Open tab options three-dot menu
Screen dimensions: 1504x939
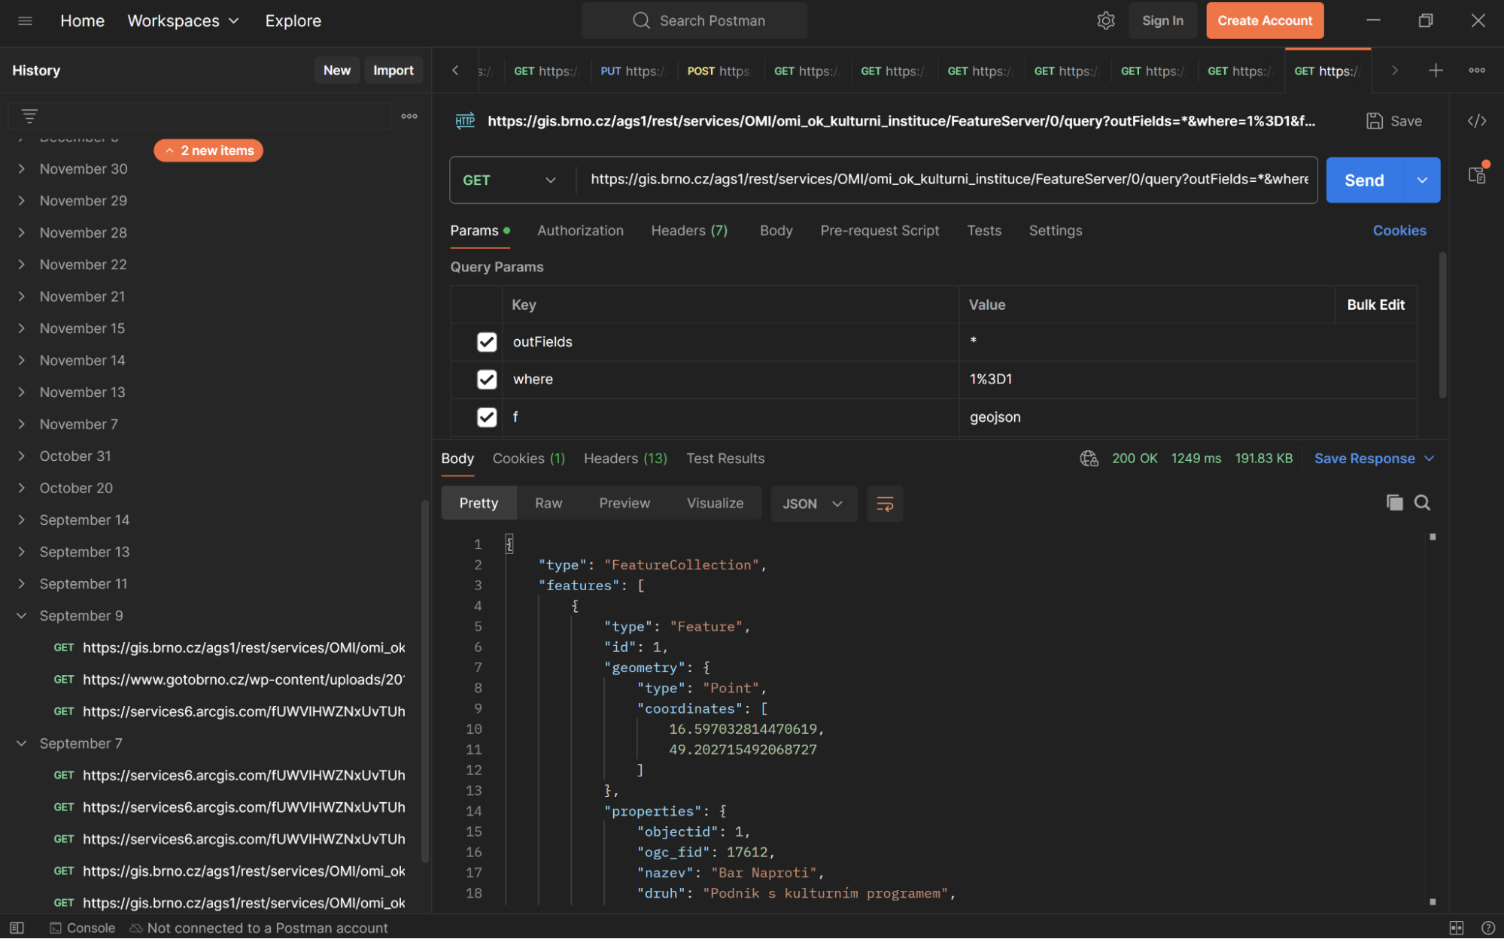pyautogui.click(x=1477, y=70)
